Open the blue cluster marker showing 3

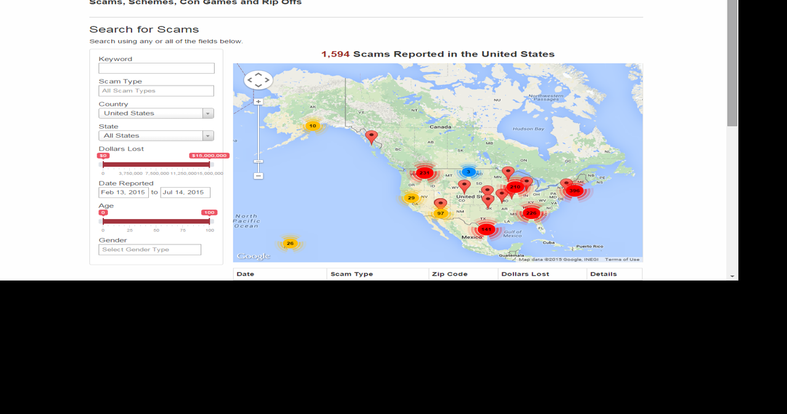[468, 172]
